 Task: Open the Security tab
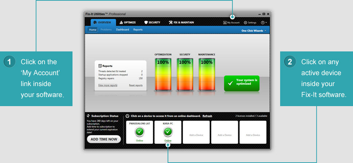[x=152, y=23]
